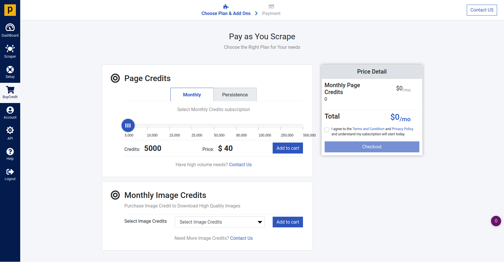The width and height of the screenshot is (504, 262).
Task: Click the Contact US button in header
Action: coord(482,10)
